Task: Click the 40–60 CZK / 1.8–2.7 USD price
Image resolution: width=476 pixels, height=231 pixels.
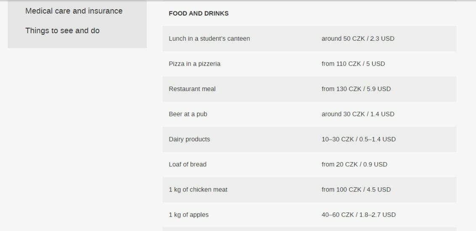Action: tap(359, 215)
